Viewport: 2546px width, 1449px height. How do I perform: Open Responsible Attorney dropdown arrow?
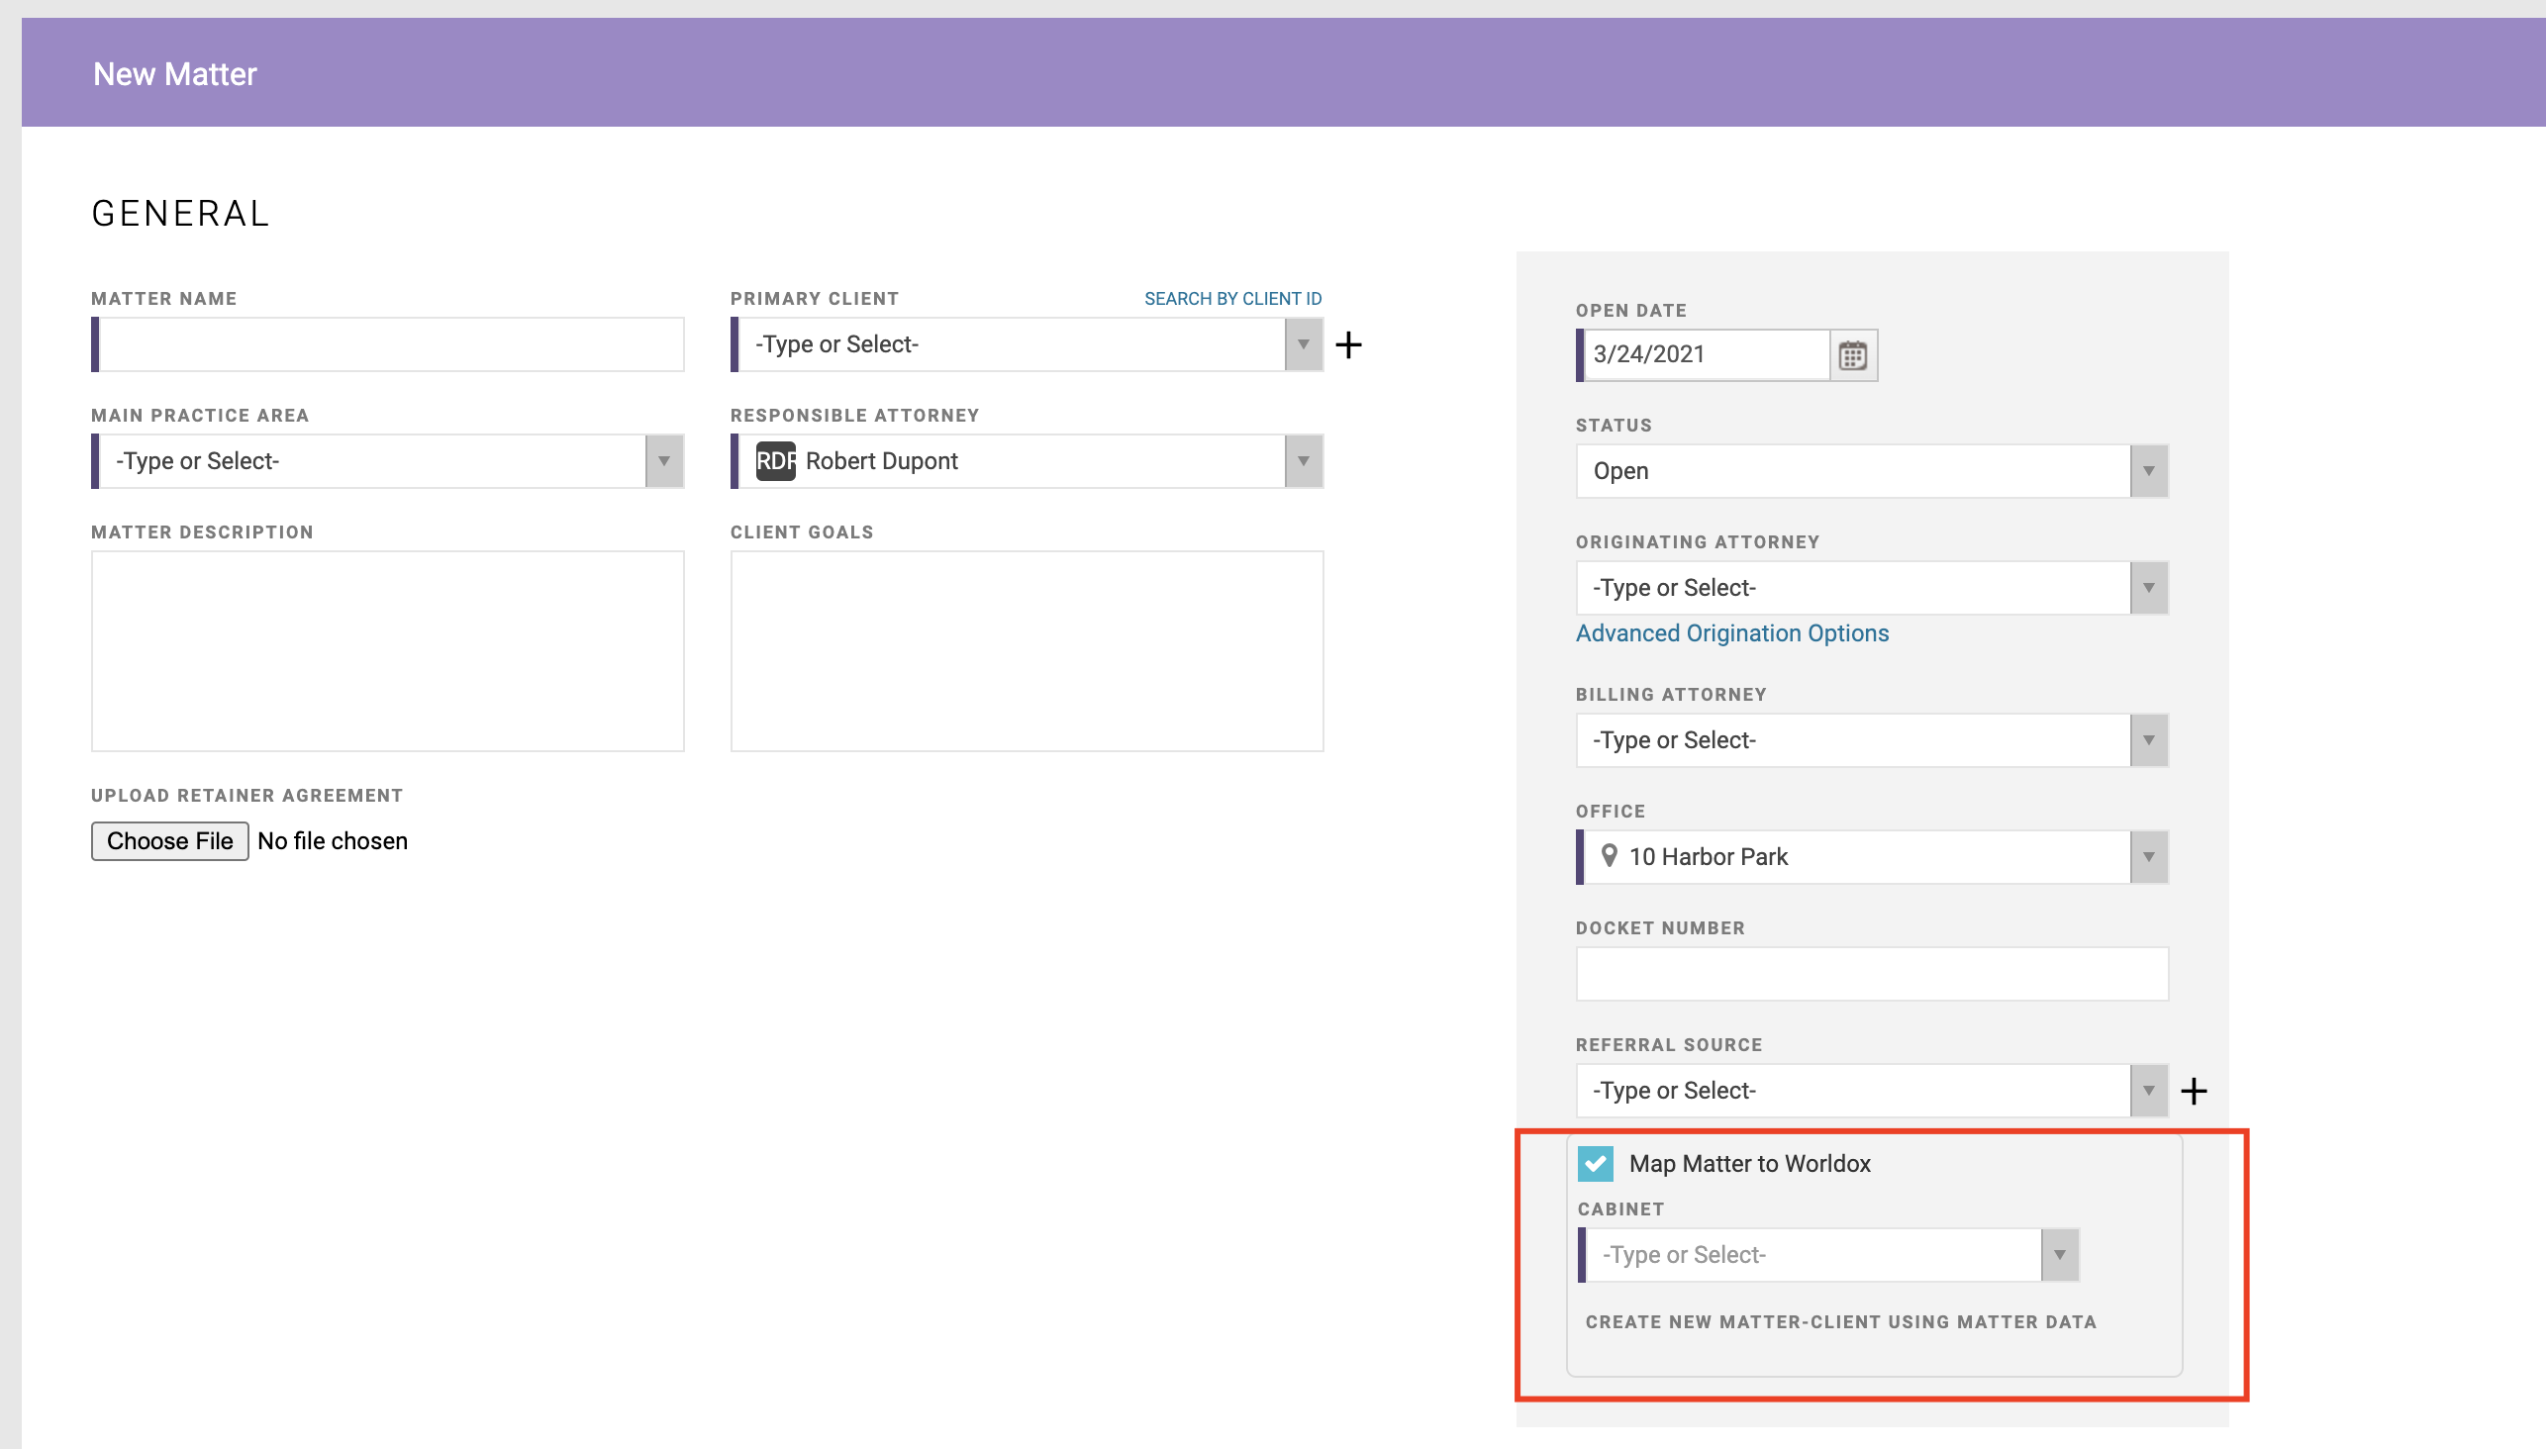click(x=1303, y=462)
